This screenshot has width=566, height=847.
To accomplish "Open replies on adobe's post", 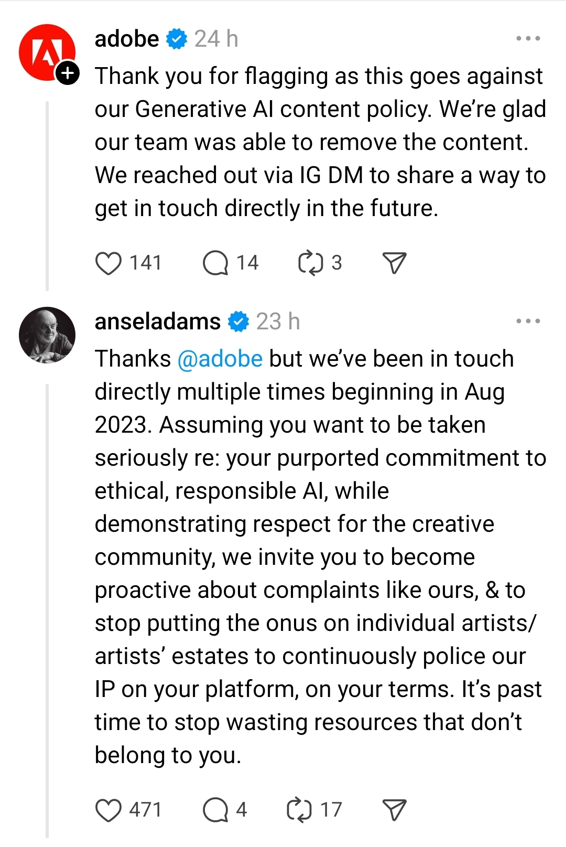I will pos(215,263).
